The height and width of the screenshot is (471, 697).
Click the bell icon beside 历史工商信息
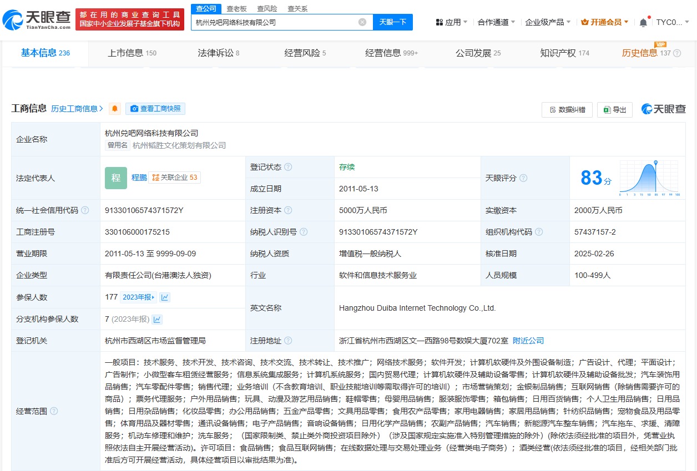[114, 109]
